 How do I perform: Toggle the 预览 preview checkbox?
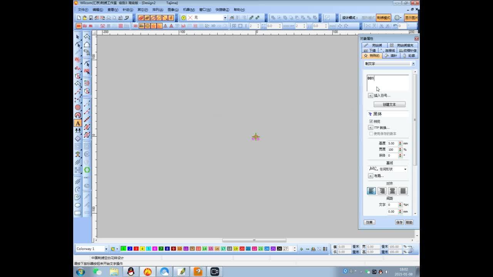[371, 121]
